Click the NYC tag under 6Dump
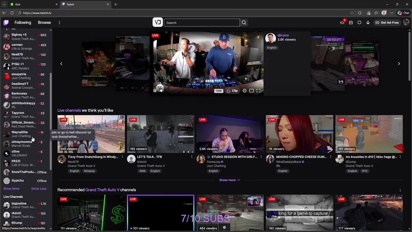 click(x=365, y=171)
